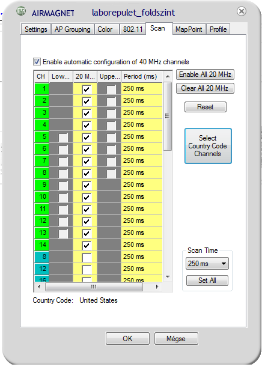Click the Low... column header
This screenshot has height=367, width=262.
click(x=61, y=76)
